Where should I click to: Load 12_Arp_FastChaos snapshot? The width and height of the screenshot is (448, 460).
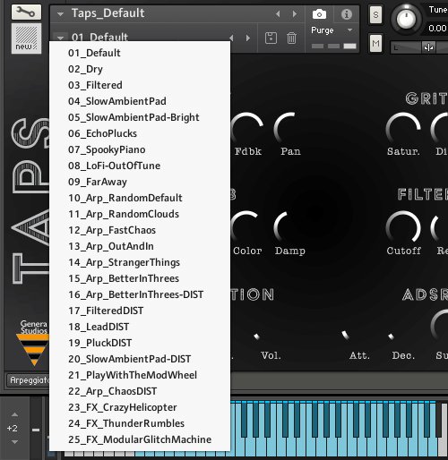pos(140,230)
